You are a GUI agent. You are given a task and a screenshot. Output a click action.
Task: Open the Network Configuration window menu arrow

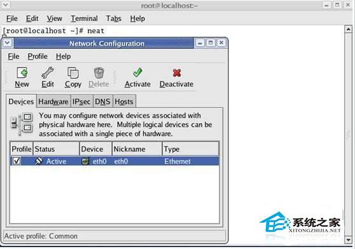(7, 43)
